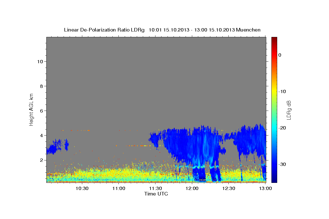Click the 10:30 time tick label
The height and width of the screenshot is (219, 329).
coord(82,189)
